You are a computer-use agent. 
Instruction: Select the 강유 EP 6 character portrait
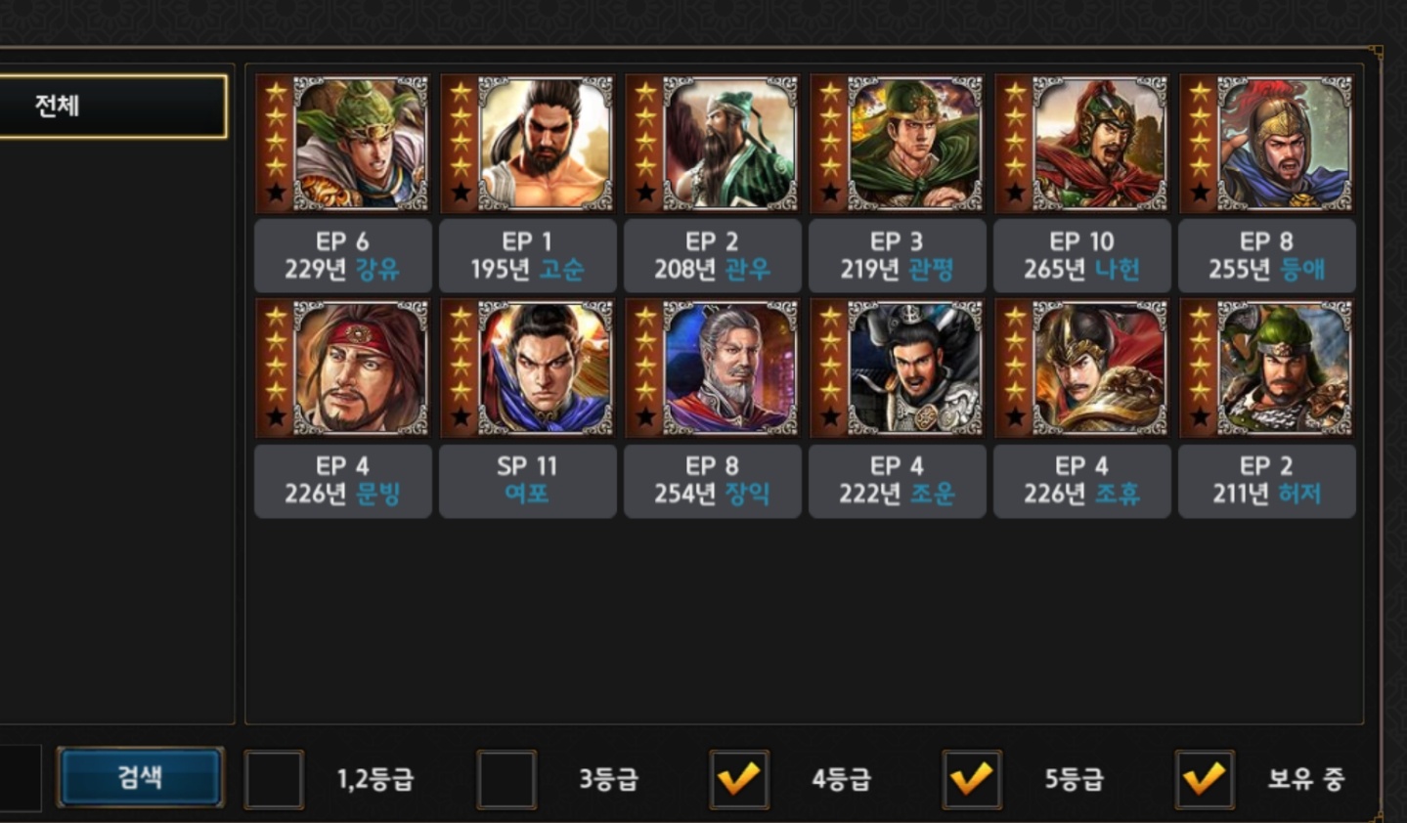coord(342,144)
